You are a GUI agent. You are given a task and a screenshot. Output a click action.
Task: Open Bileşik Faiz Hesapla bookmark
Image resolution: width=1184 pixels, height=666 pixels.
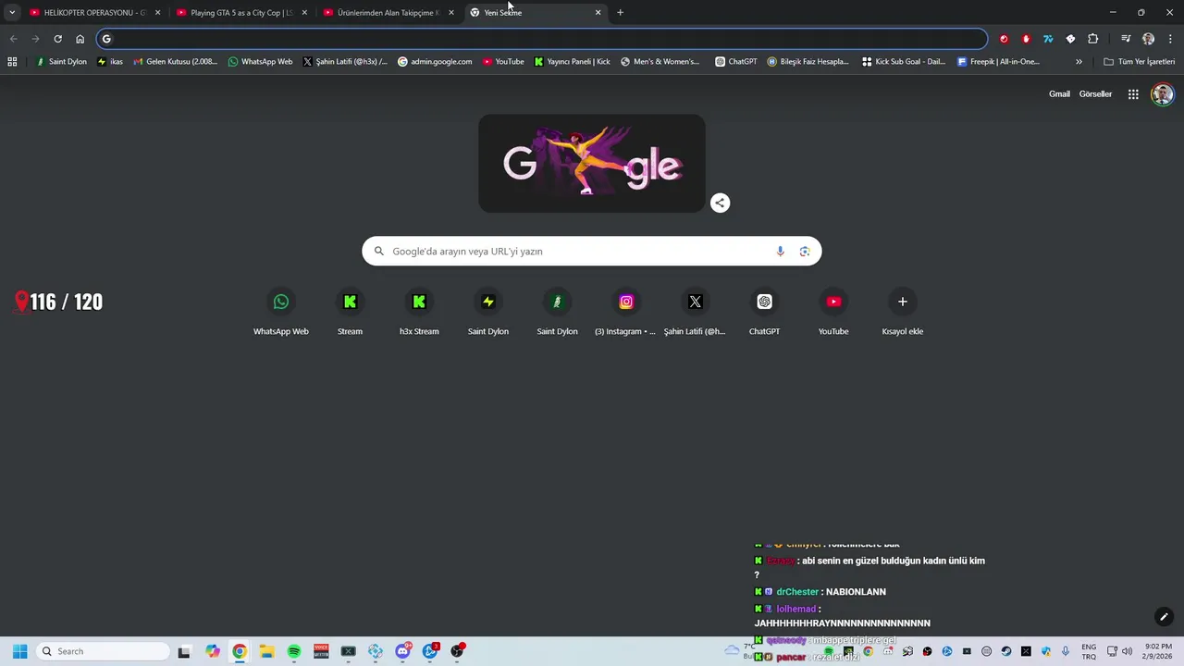[x=808, y=62]
